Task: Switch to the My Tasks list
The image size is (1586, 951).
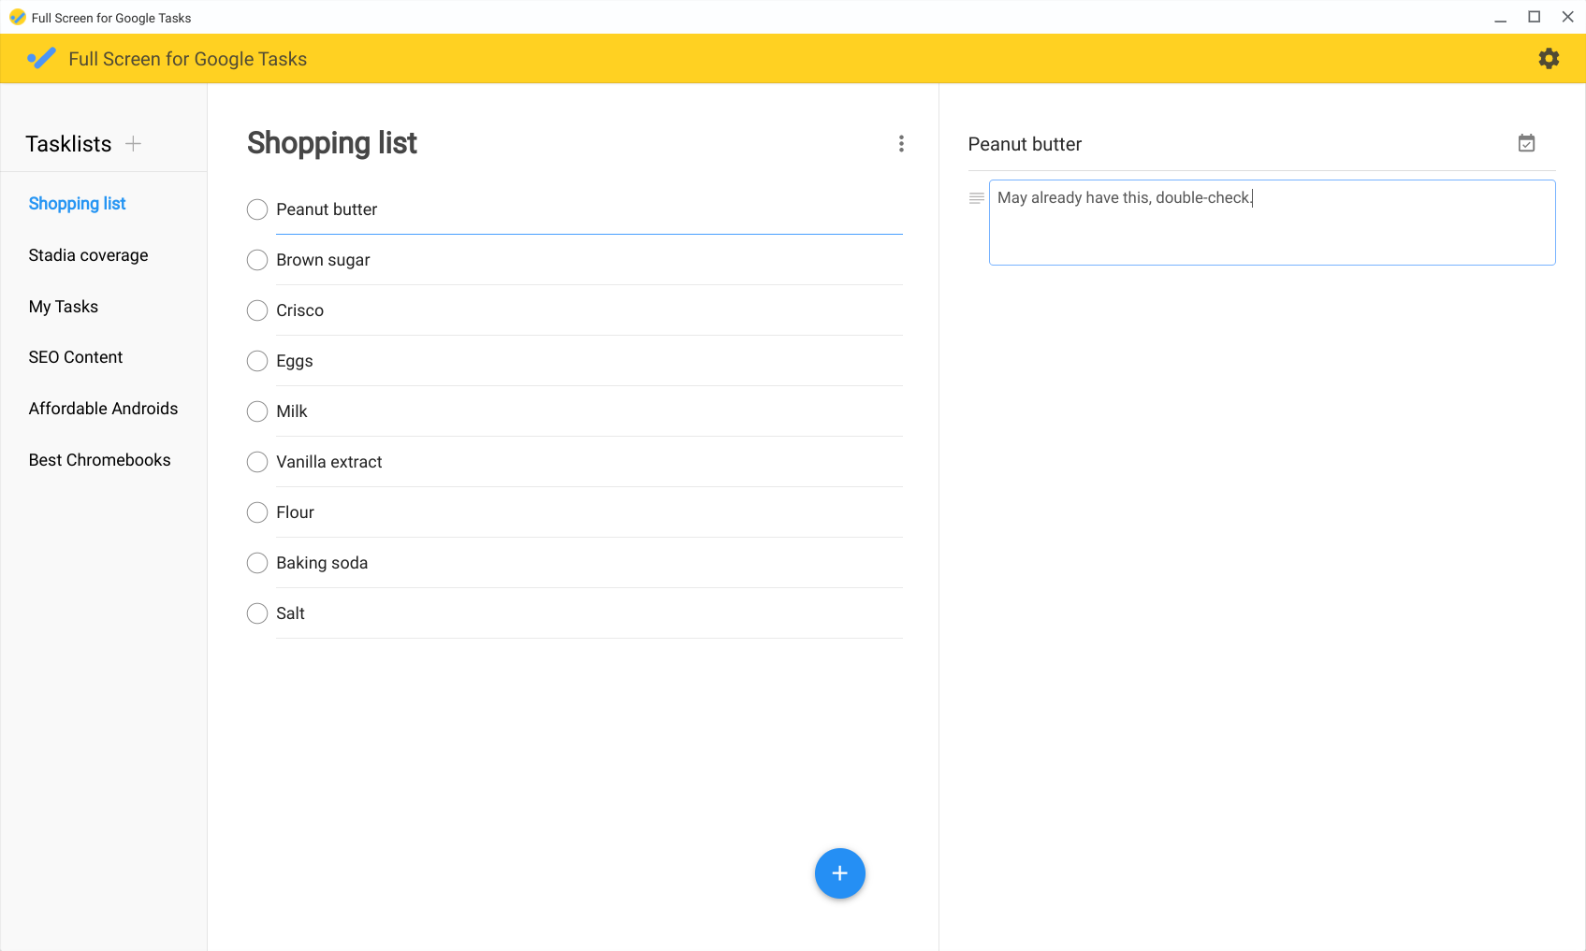Action: [x=64, y=307]
